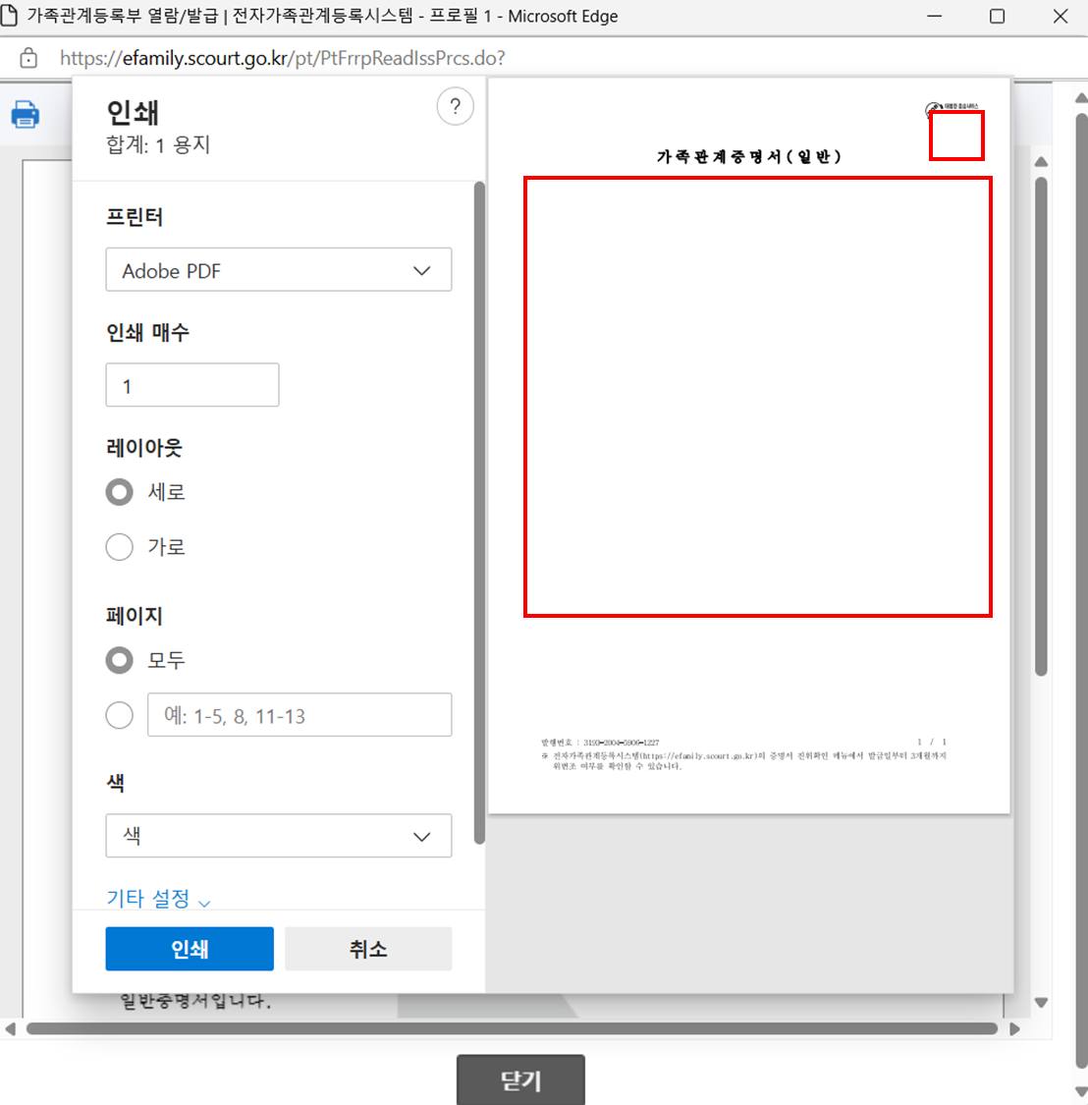Click the 취소 cancel button
This screenshot has width=1088, height=1105.
(x=368, y=948)
